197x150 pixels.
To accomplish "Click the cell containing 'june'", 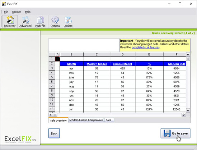I will [72, 77].
